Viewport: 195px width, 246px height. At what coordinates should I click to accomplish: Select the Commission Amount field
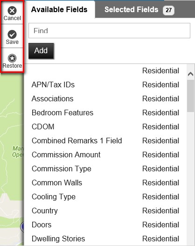tap(105, 155)
